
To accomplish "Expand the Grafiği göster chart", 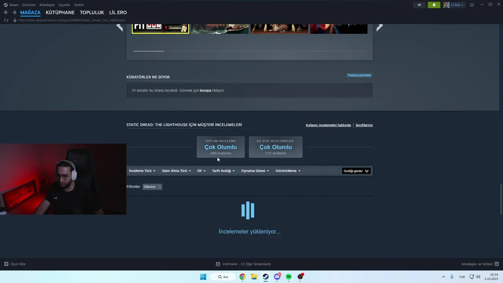I will [x=356, y=171].
